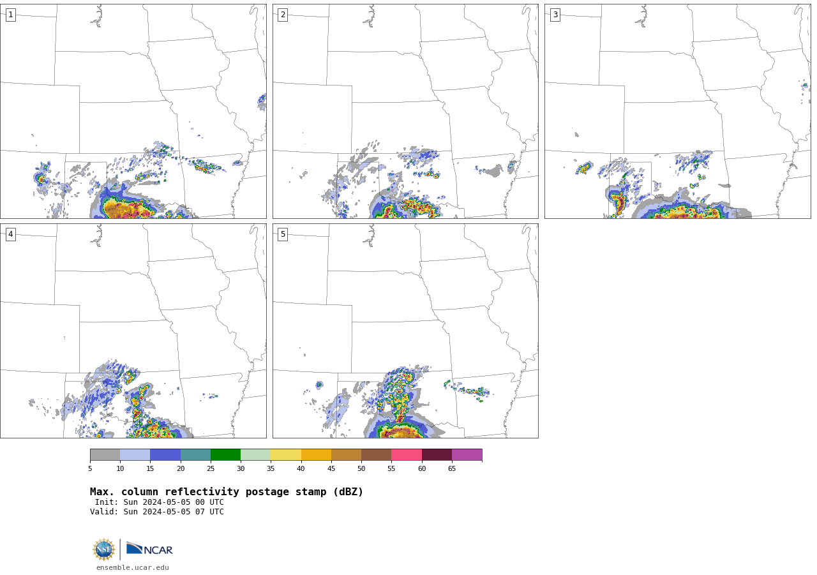
Task: Click the colorbar tick label 5
Action: point(90,468)
